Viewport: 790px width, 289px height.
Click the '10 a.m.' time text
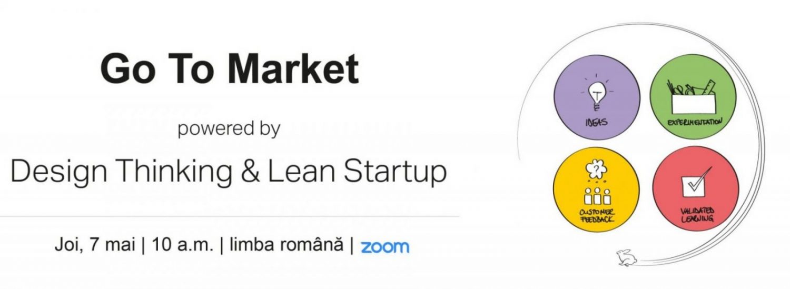pos(182,246)
